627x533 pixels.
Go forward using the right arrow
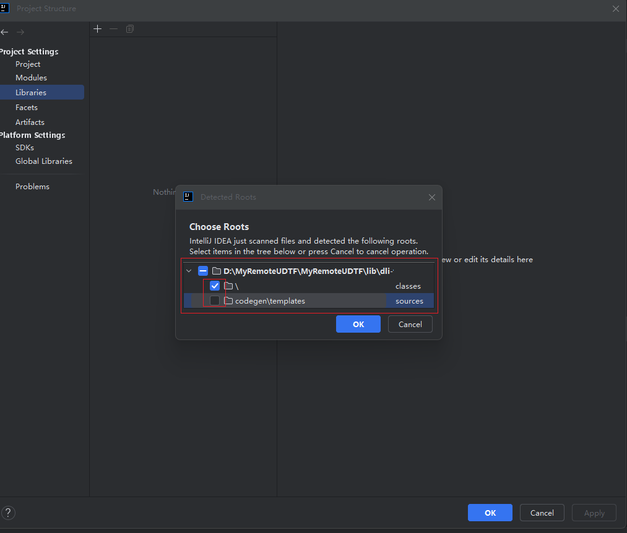tap(20, 32)
